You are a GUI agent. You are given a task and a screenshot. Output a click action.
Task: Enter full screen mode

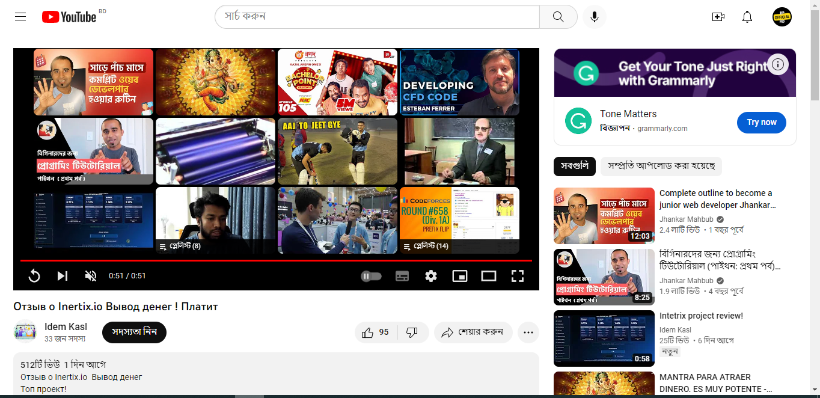point(518,276)
